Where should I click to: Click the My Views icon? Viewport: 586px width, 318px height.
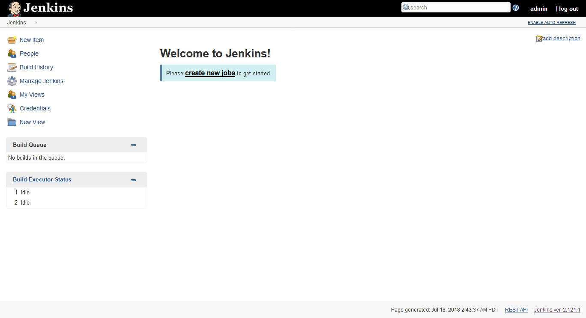click(x=12, y=95)
